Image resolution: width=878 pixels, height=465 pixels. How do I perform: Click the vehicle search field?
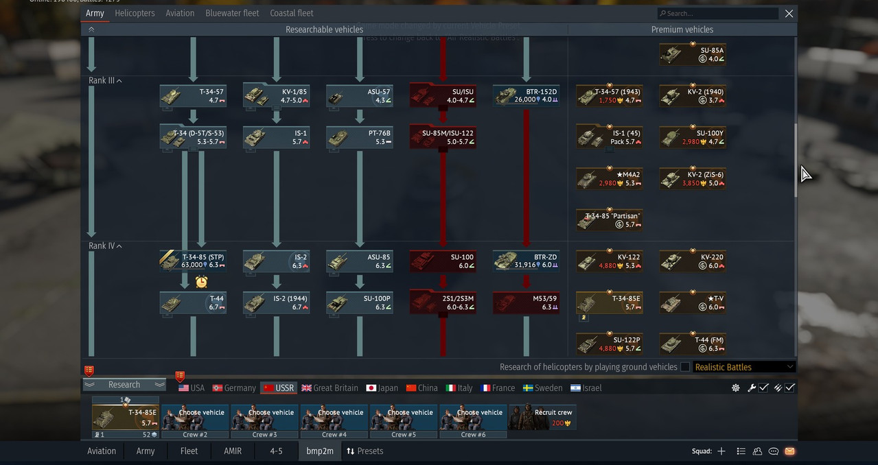[x=717, y=13]
